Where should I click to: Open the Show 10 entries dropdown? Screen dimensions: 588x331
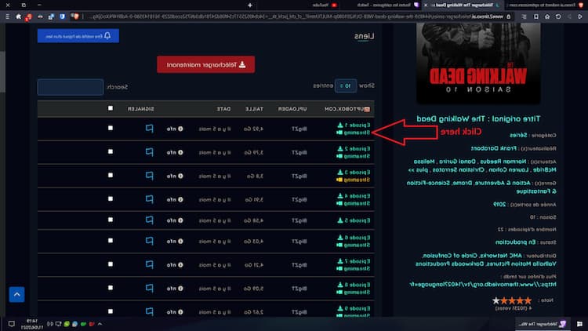[x=346, y=86]
